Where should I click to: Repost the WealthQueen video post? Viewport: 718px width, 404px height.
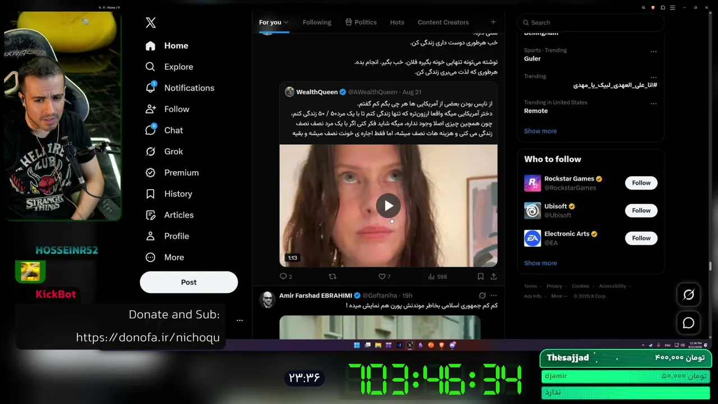[x=333, y=277]
